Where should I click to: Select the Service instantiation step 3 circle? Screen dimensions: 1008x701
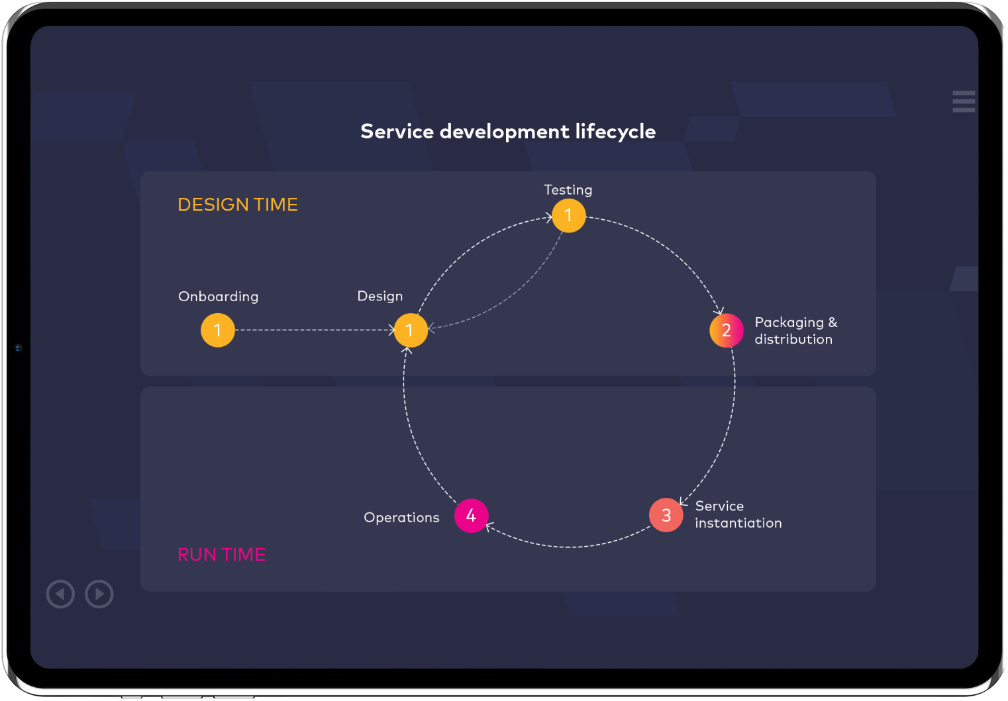click(666, 515)
